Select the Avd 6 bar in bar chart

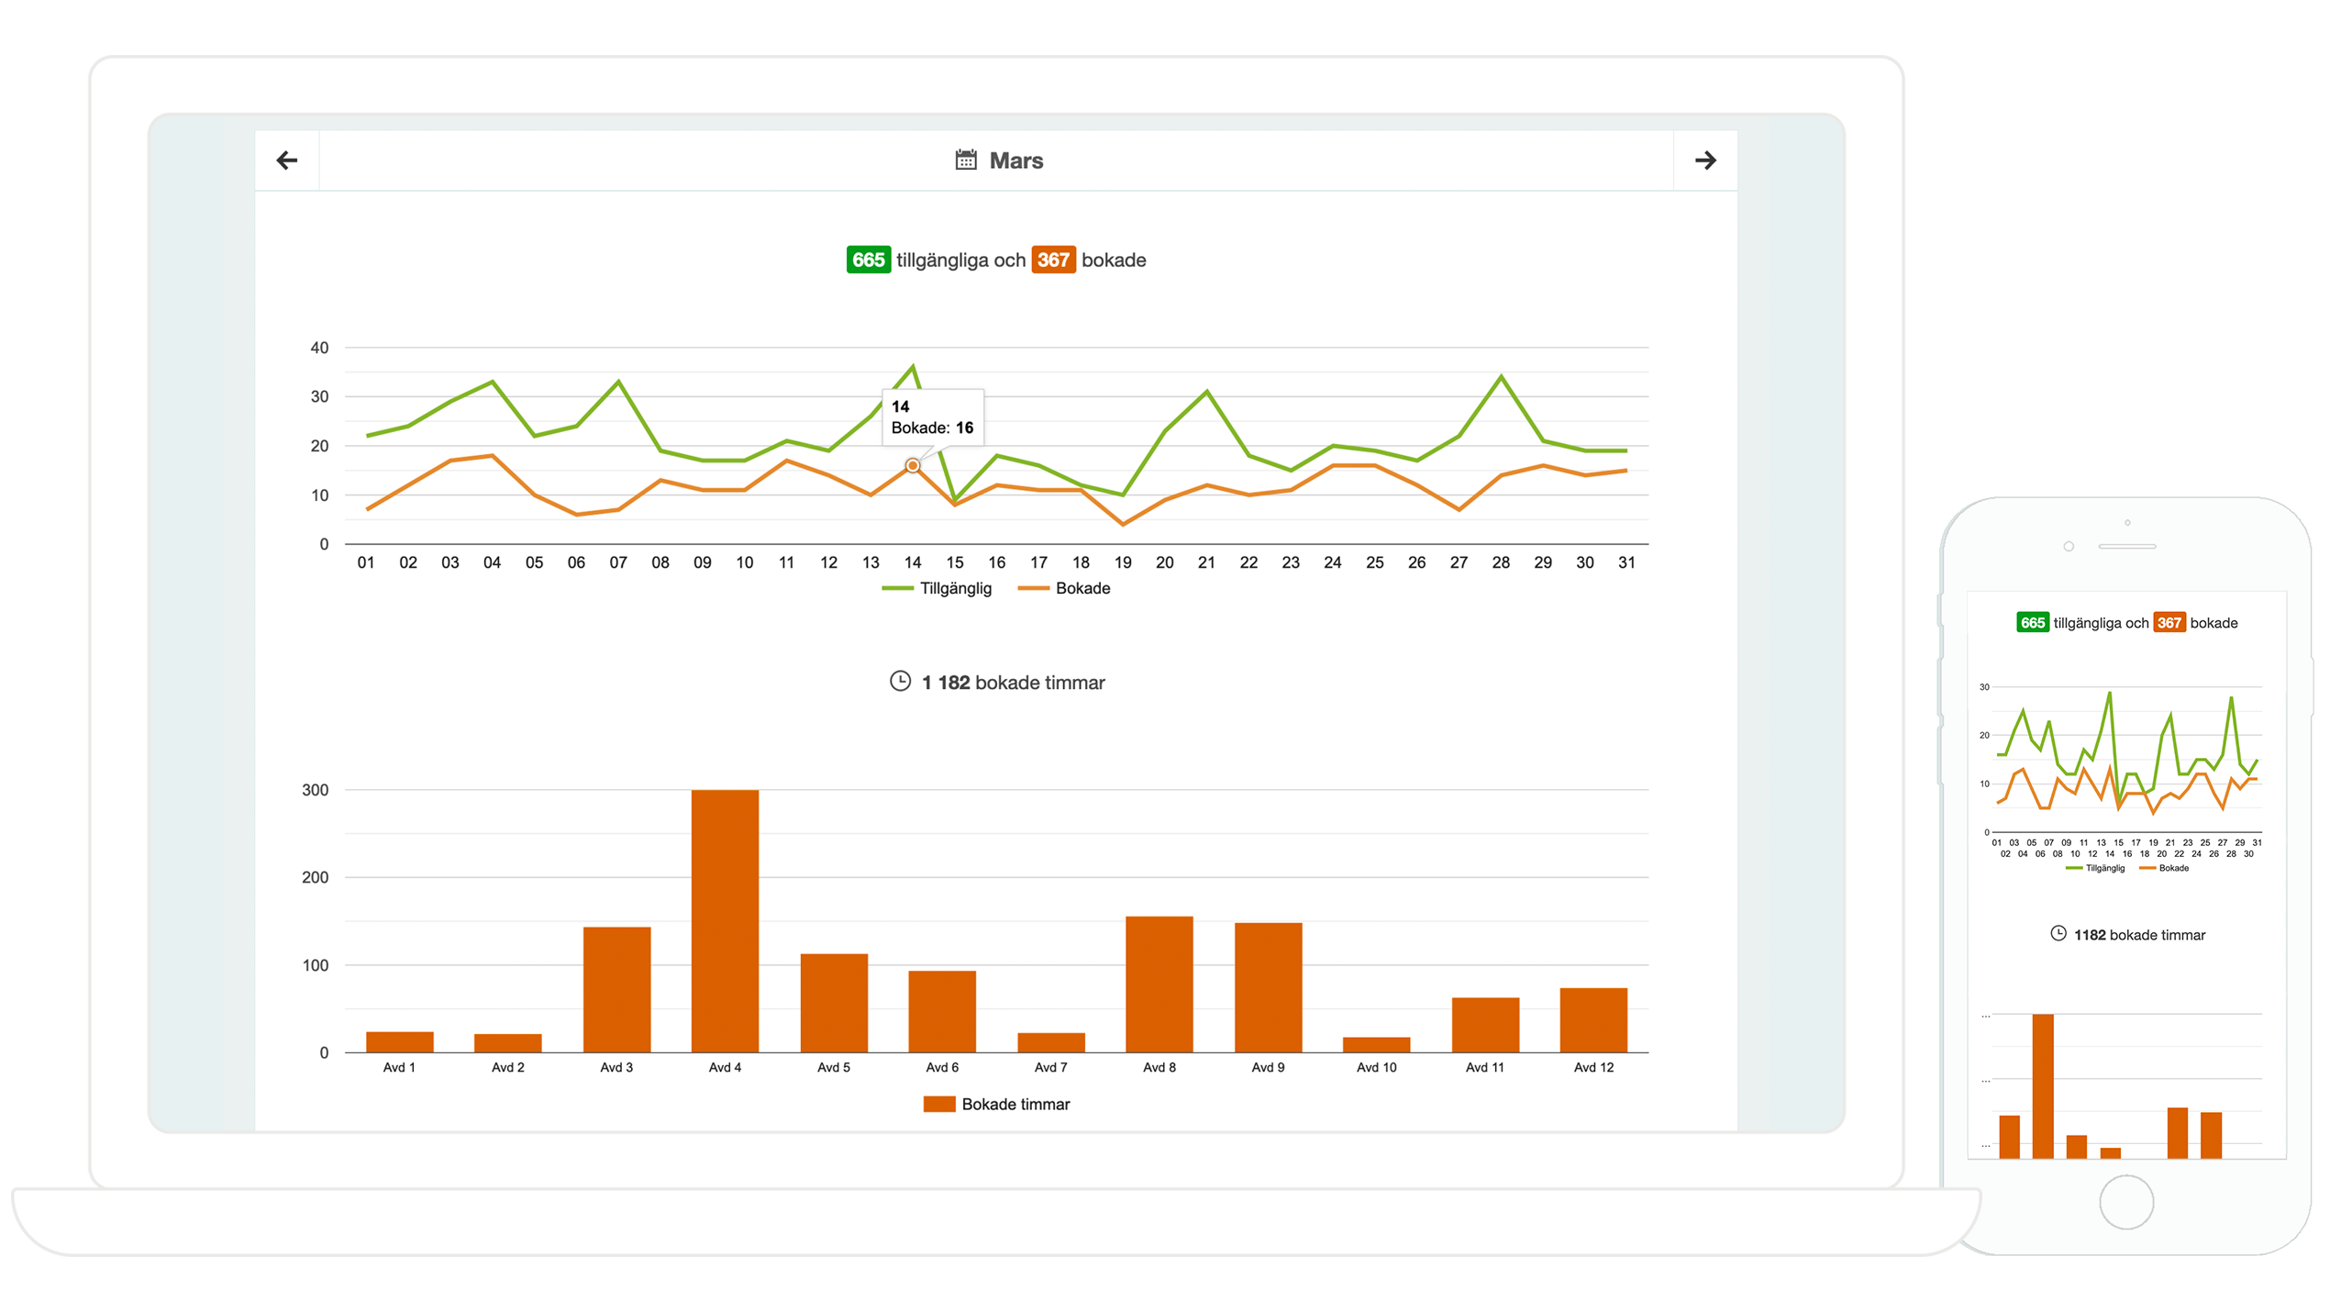pos(942,1011)
